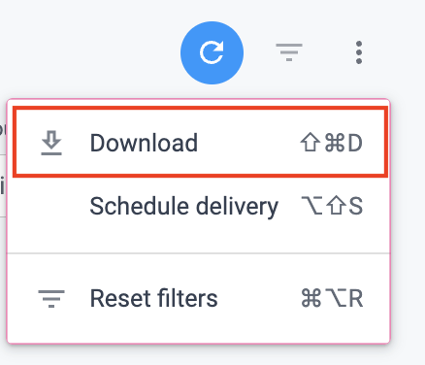Click the white refresh arrow glyph
This screenshot has width=425, height=365.
(212, 52)
